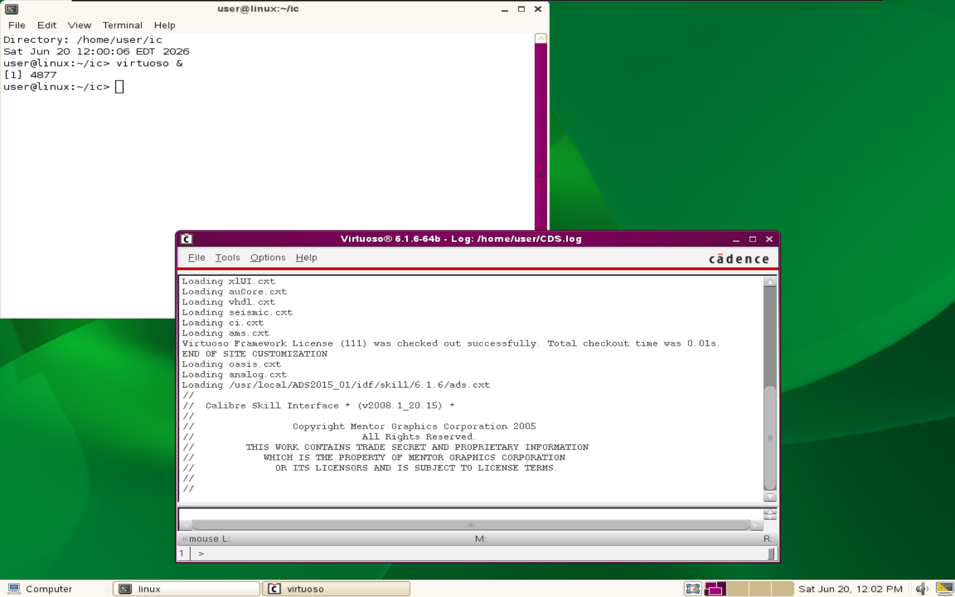This screenshot has width=955, height=597.
Task: Maximize the Virtuoso log window
Action: [x=753, y=239]
